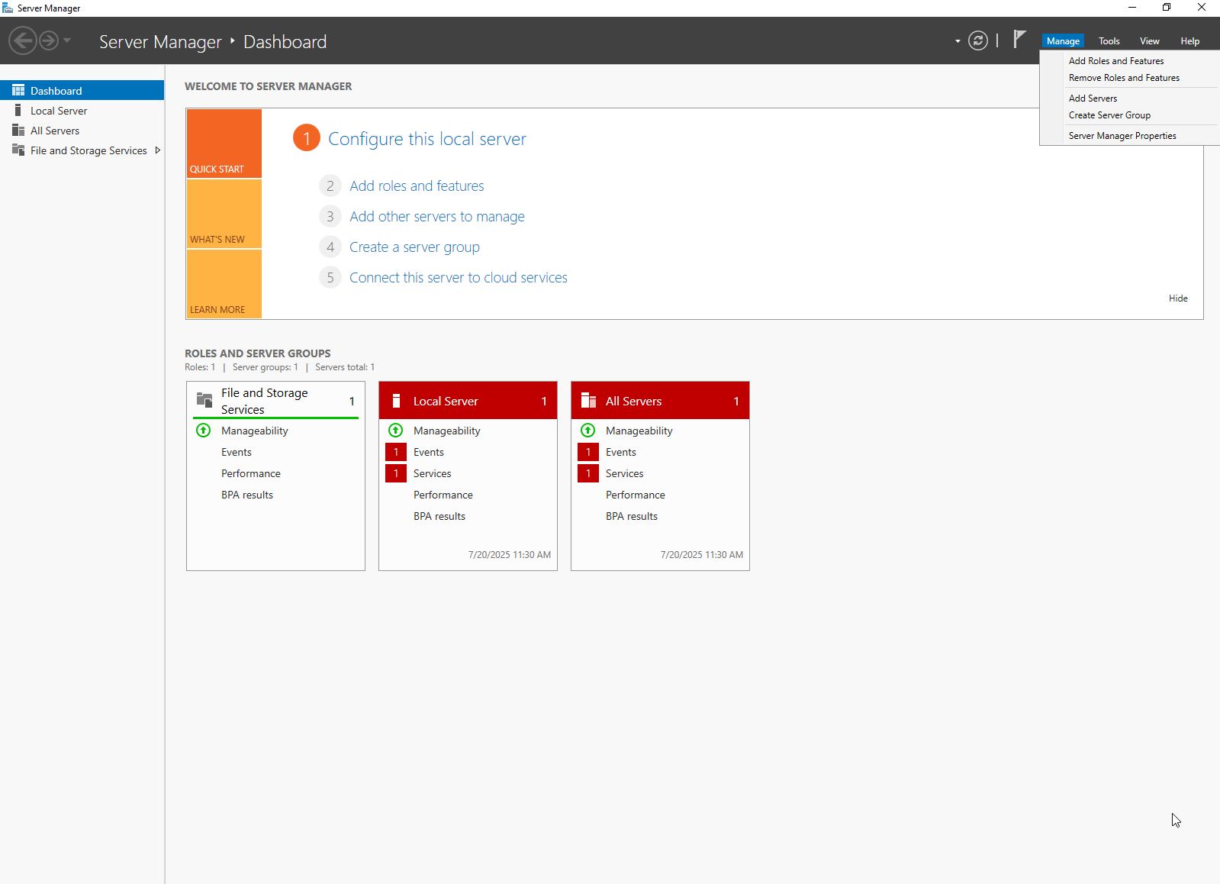Click red Services alert badge in All Servers

point(587,473)
